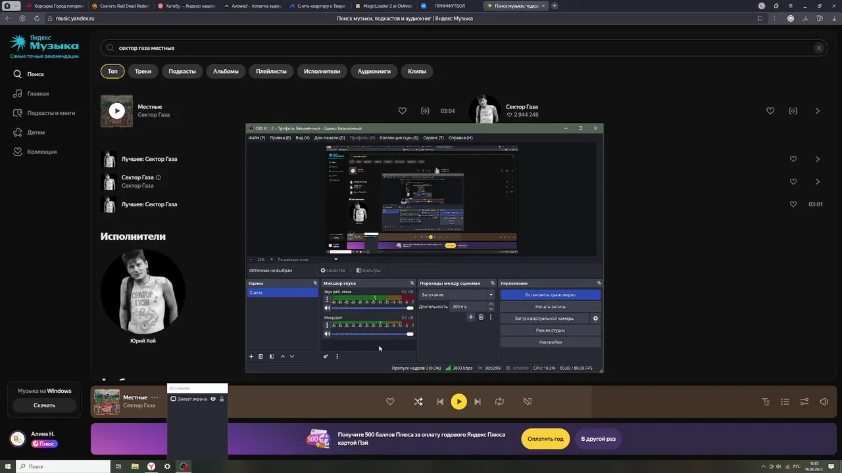Open Режим студии in OBS

point(551,330)
